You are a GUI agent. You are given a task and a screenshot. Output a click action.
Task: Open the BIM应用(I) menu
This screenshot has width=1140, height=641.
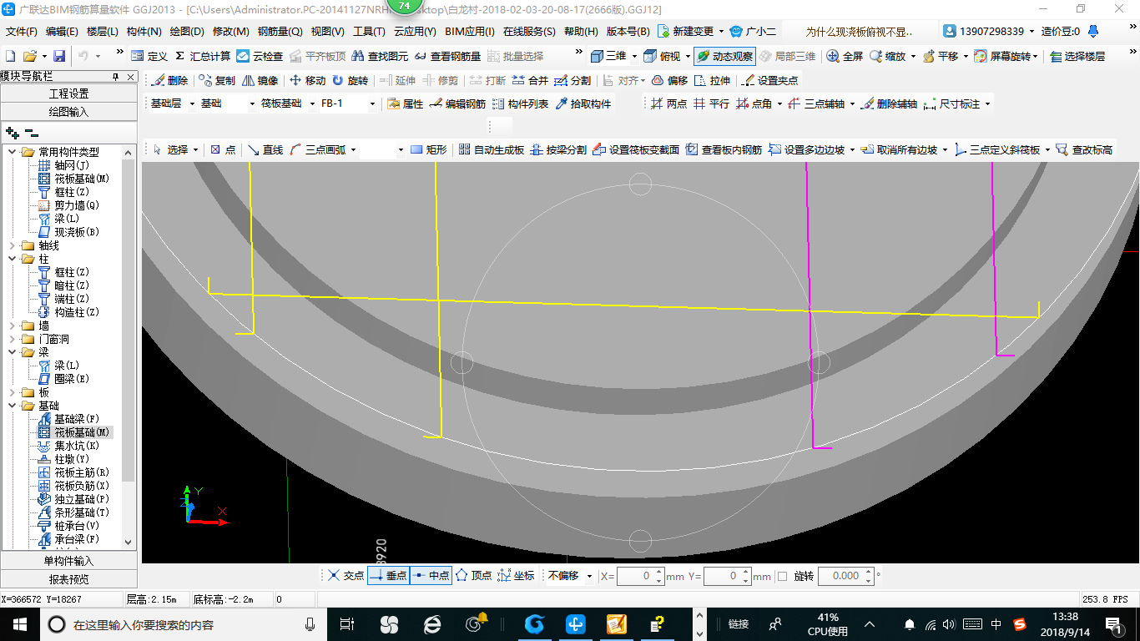tap(470, 31)
